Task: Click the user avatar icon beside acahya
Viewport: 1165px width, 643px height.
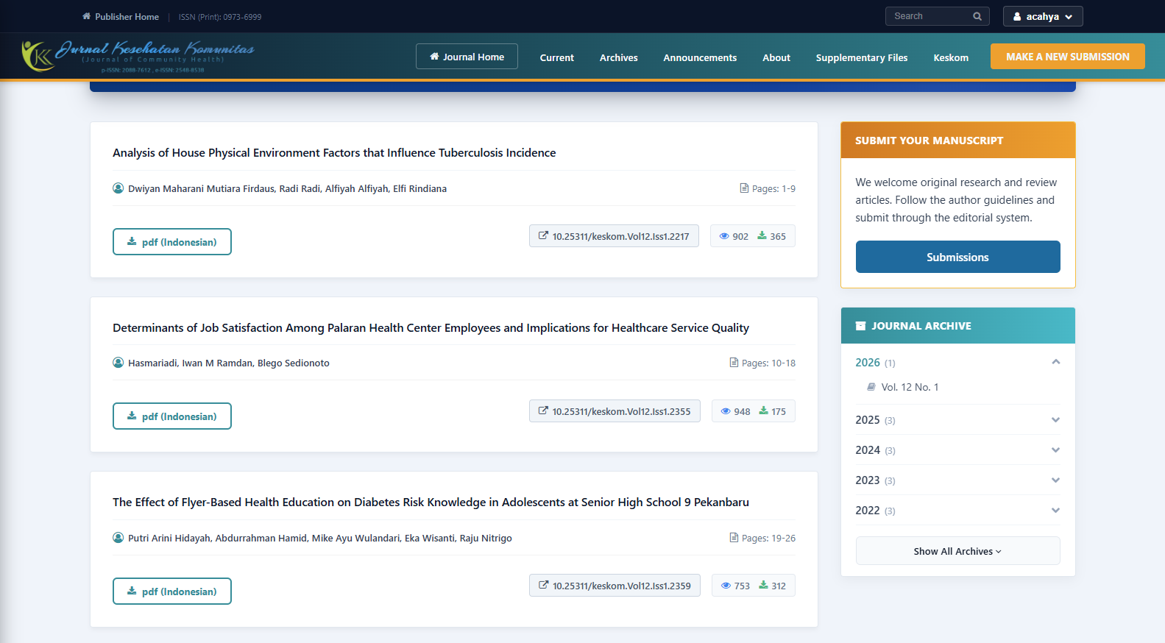Action: [1017, 16]
